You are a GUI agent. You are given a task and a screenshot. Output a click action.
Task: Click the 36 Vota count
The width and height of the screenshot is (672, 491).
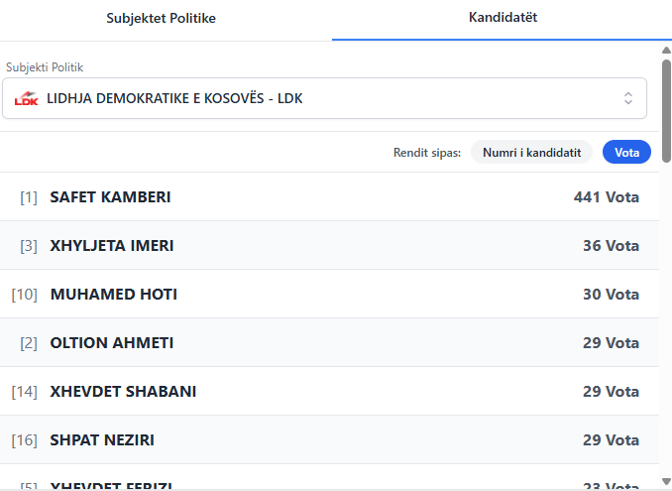pos(611,246)
